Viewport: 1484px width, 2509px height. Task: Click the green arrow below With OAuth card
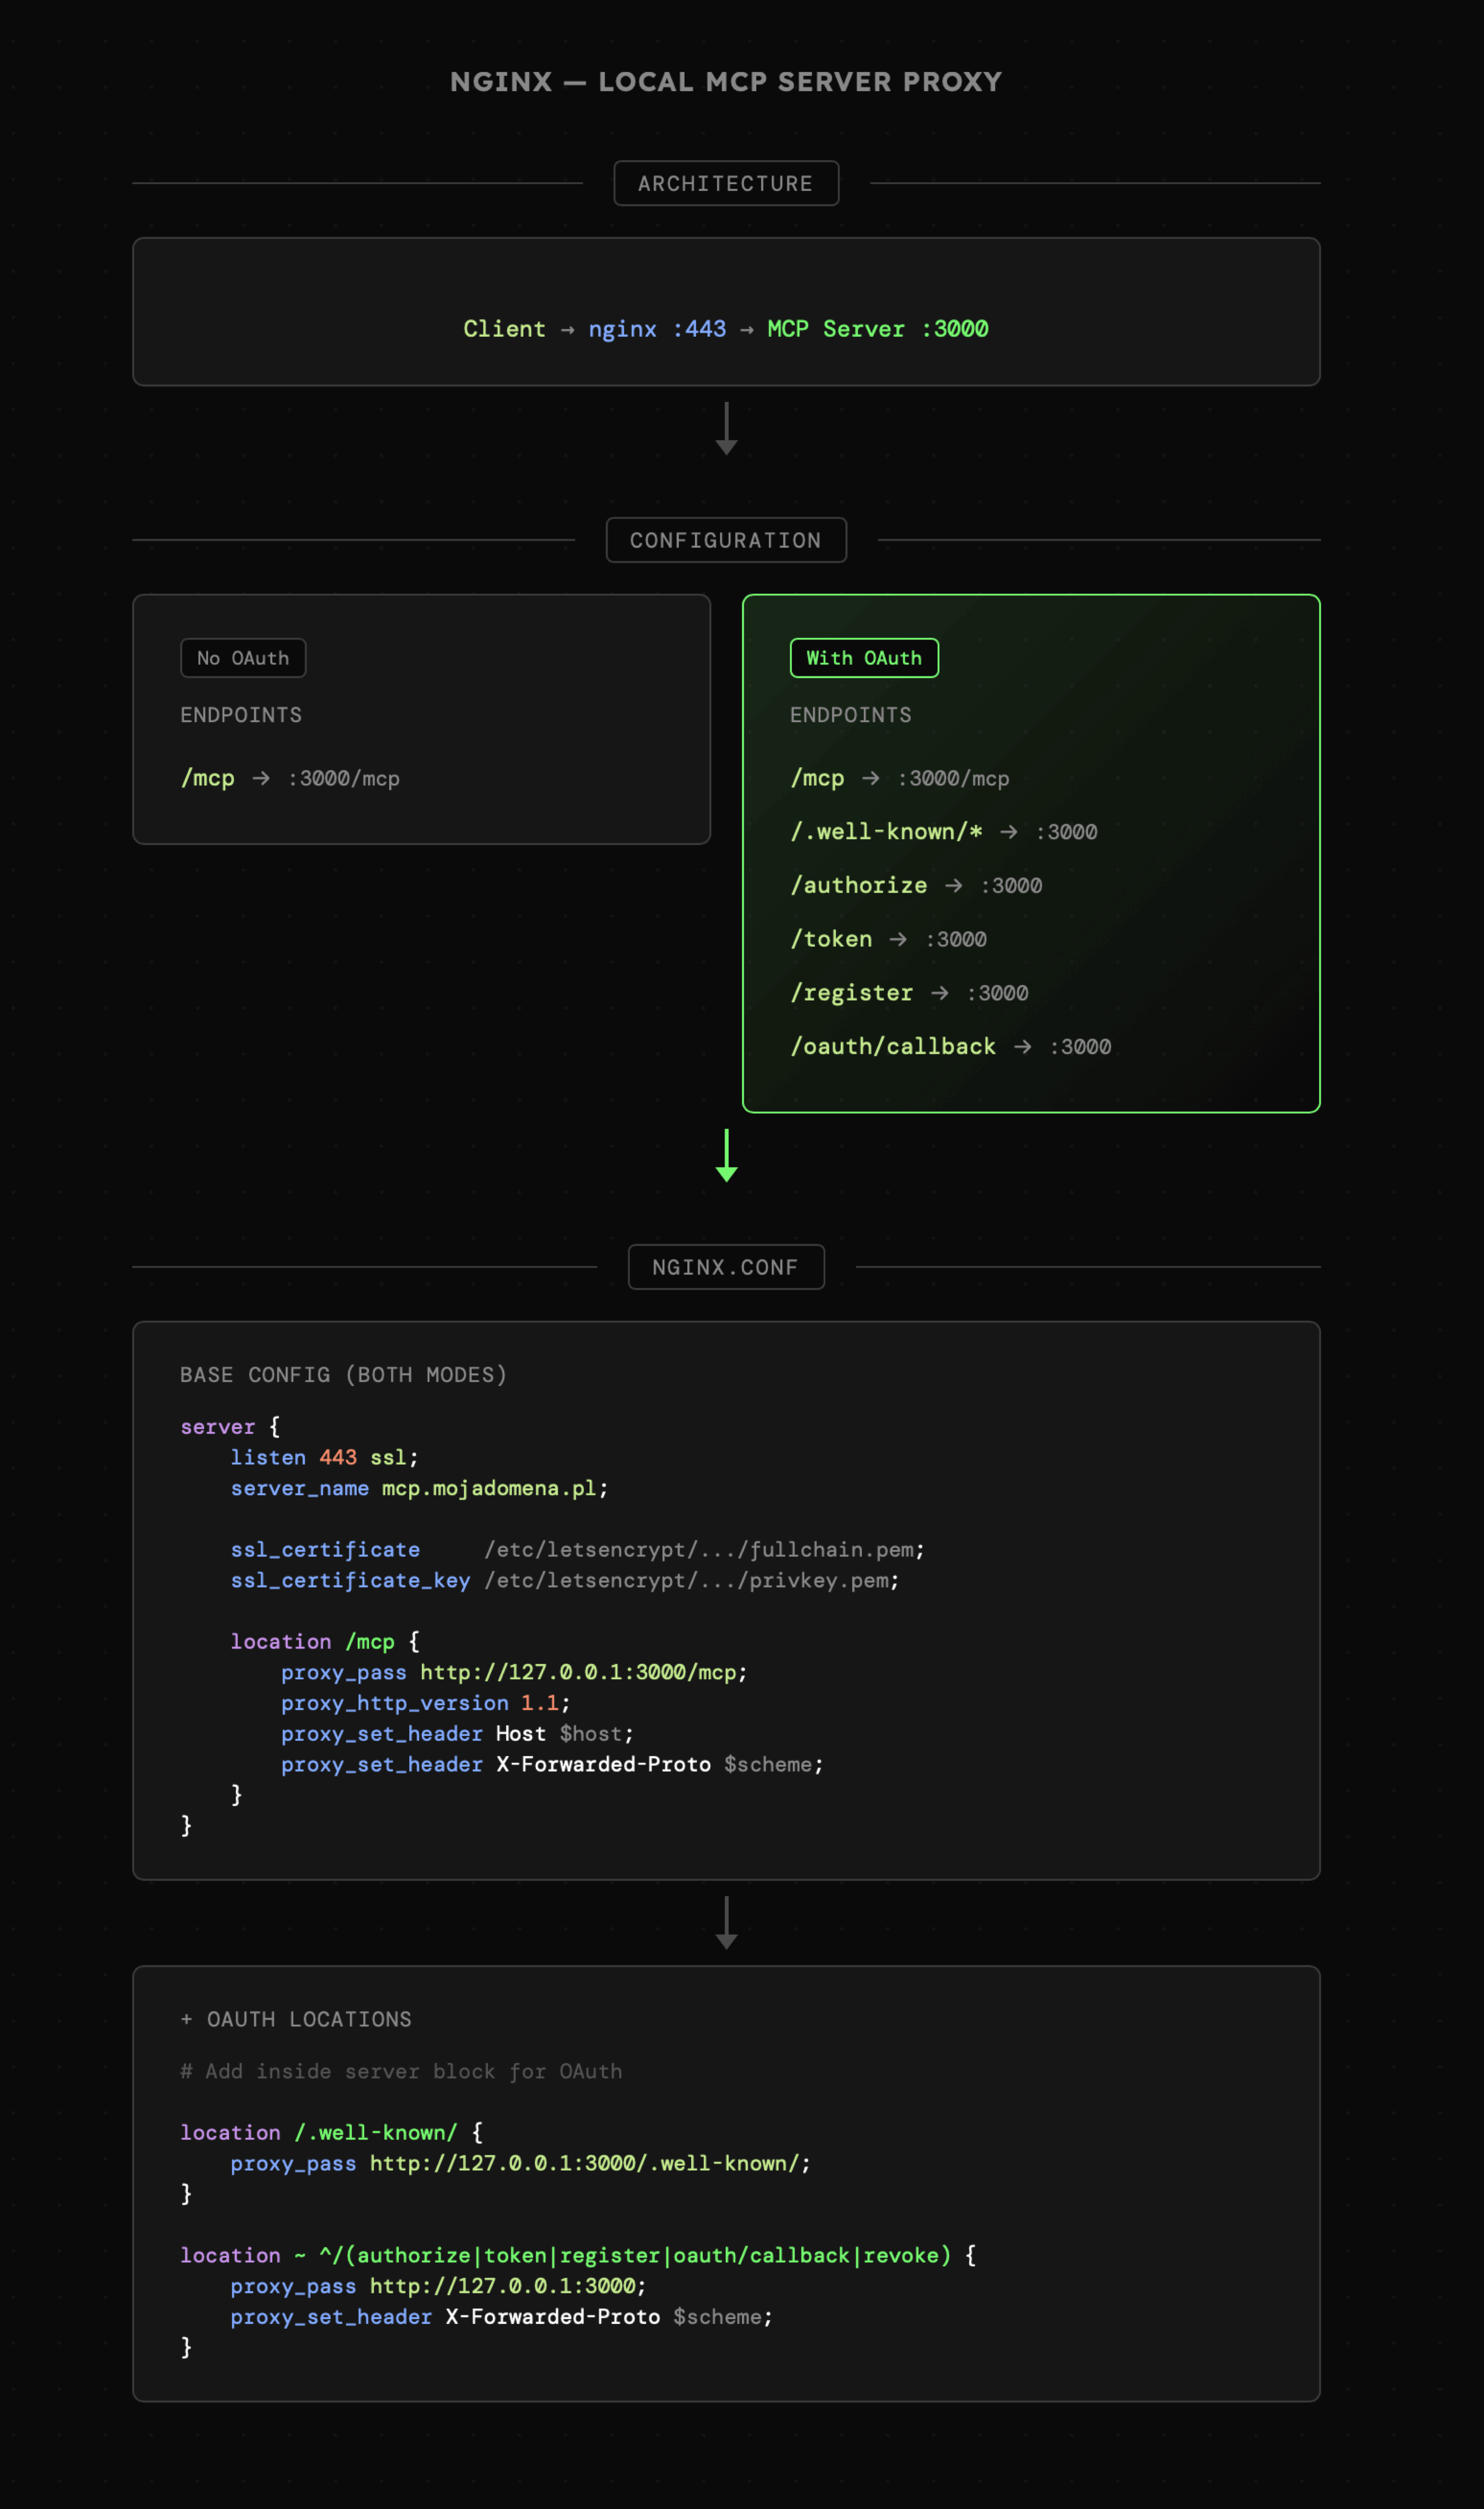pos(726,1155)
